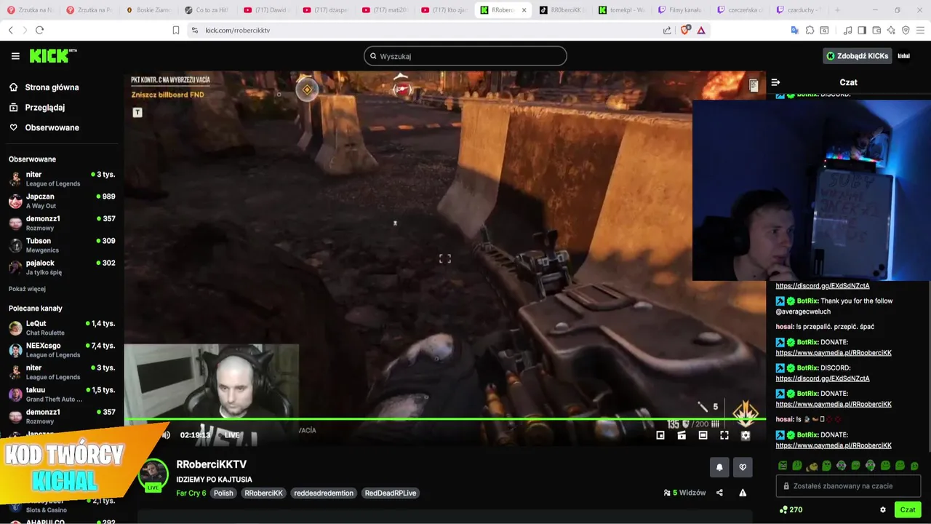The width and height of the screenshot is (931, 524).
Task: Bookmark this page icon
Action: 176,30
